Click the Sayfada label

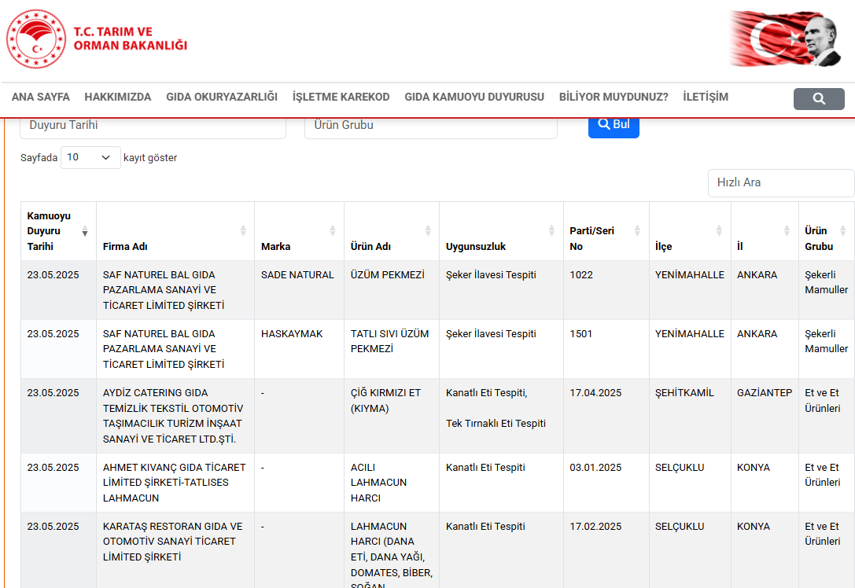[x=39, y=158]
